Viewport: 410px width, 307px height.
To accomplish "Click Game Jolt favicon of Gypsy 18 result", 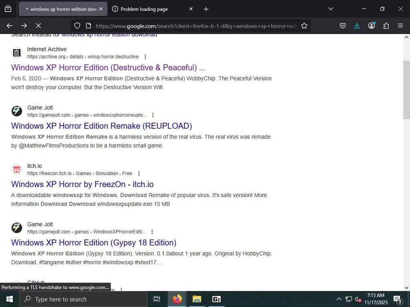I will [17, 228].
